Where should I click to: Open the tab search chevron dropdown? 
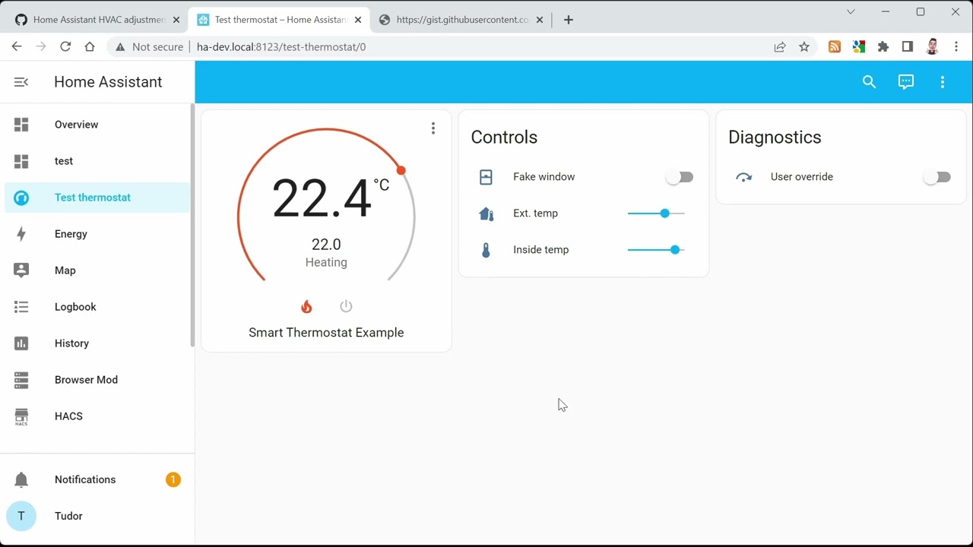coord(851,11)
